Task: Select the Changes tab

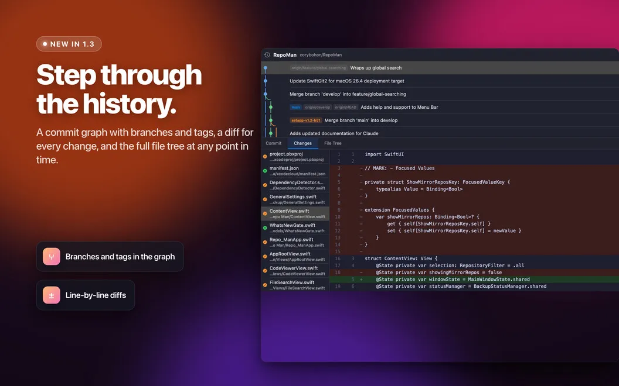Action: 303,143
